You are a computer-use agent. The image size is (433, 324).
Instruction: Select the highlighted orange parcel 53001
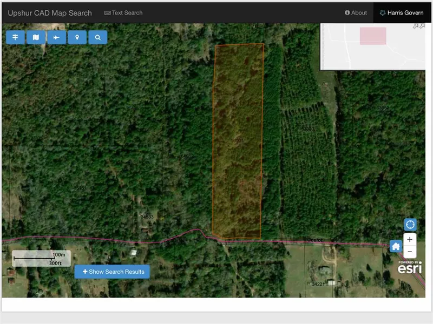(x=238, y=140)
